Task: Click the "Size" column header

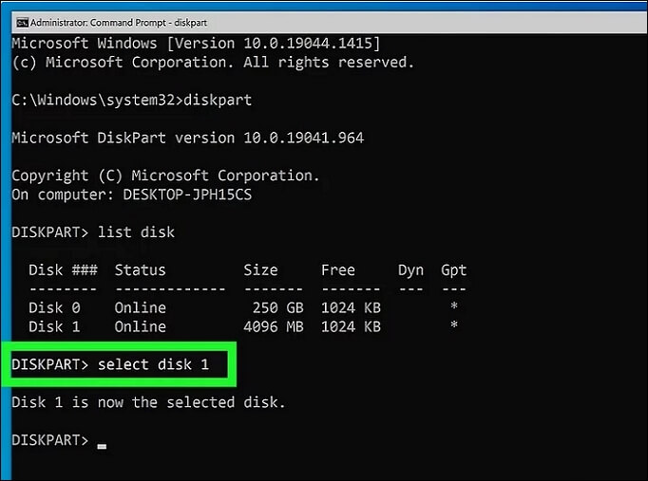Action: pos(260,270)
